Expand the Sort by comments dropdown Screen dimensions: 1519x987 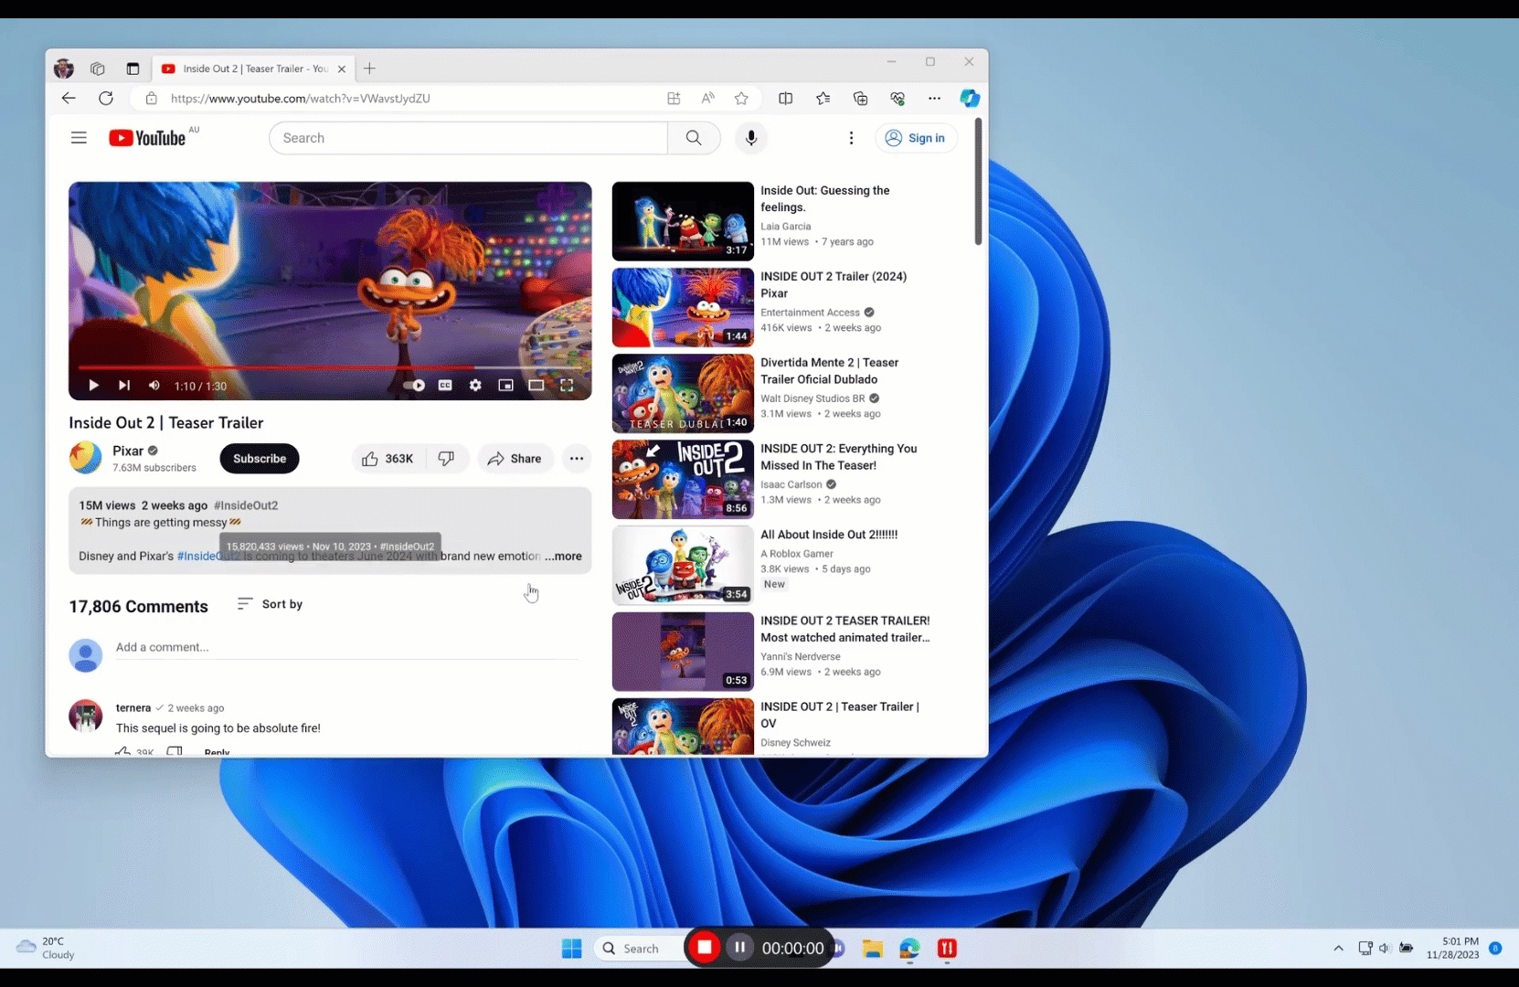[x=270, y=604]
